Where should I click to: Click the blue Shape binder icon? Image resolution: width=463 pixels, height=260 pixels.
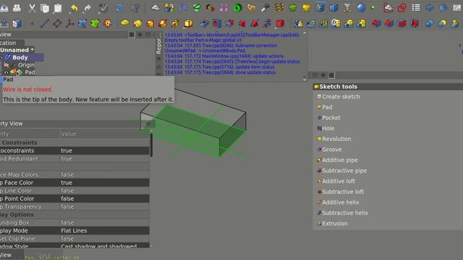pyautogui.click(x=82, y=23)
